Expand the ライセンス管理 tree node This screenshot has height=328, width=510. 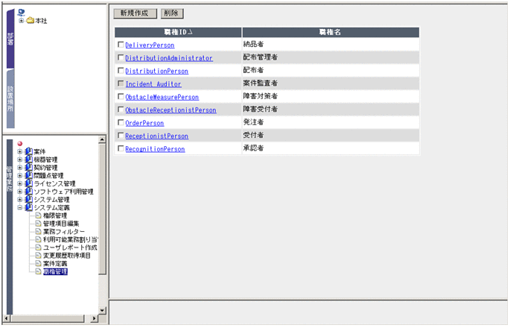20,183
